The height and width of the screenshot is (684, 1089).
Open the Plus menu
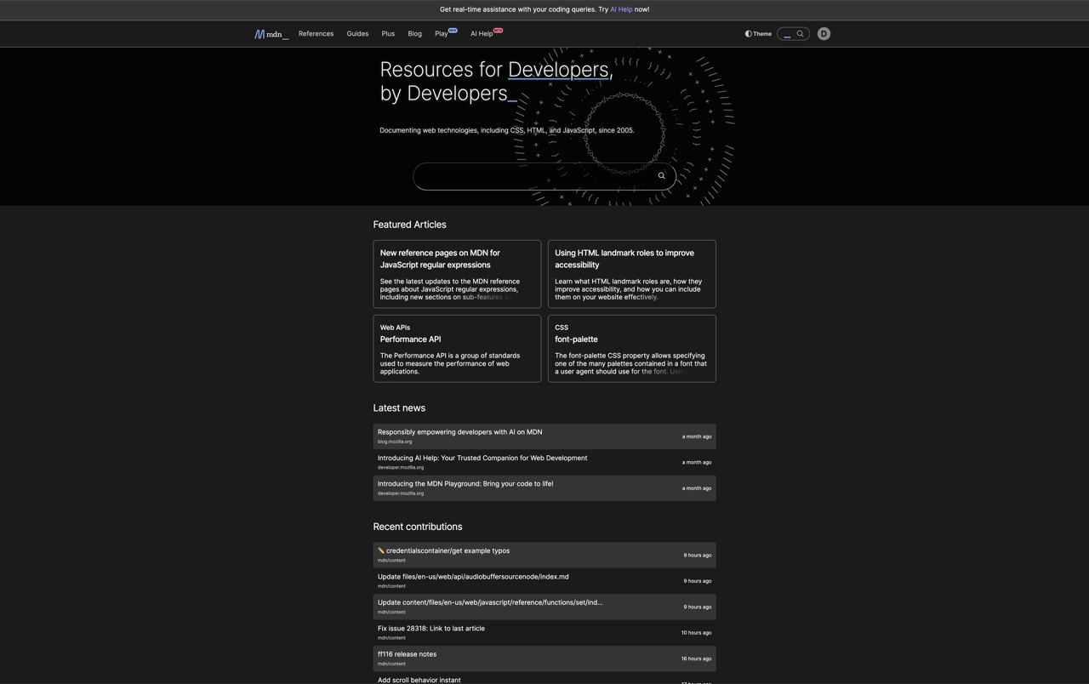click(388, 34)
